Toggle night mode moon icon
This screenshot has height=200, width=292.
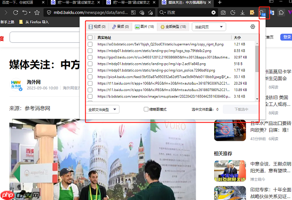233,13
